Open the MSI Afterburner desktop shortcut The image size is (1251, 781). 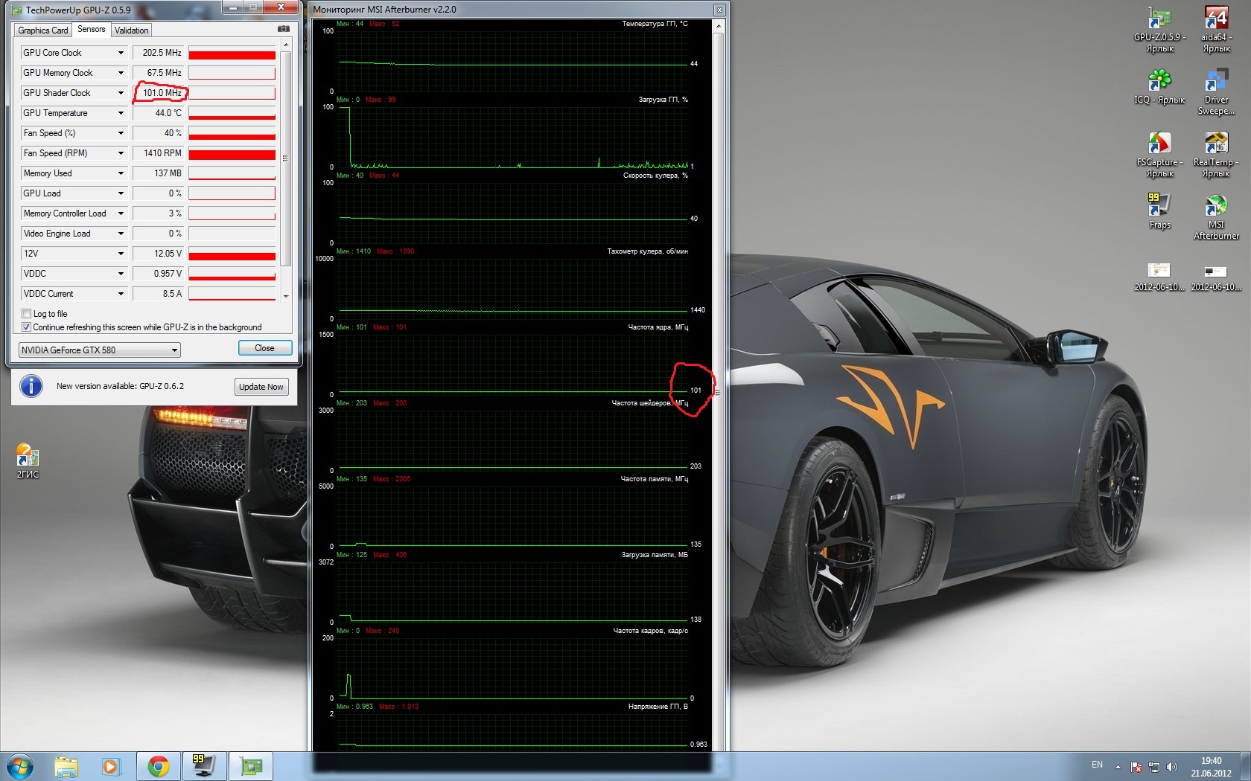pyautogui.click(x=1216, y=207)
